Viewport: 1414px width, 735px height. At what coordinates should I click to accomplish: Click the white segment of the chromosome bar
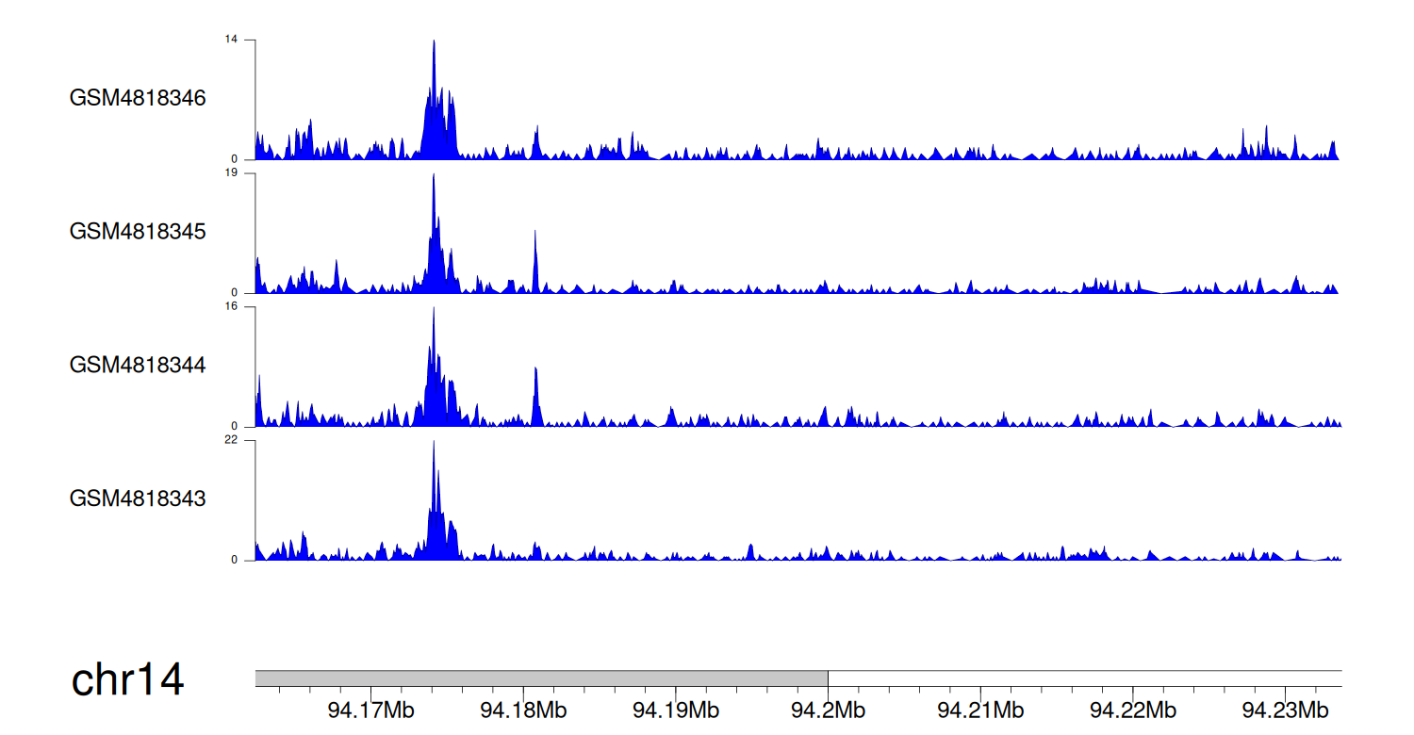click(x=1084, y=678)
